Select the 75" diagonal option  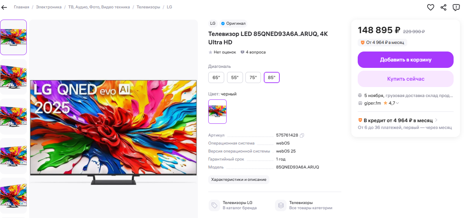tap(253, 77)
